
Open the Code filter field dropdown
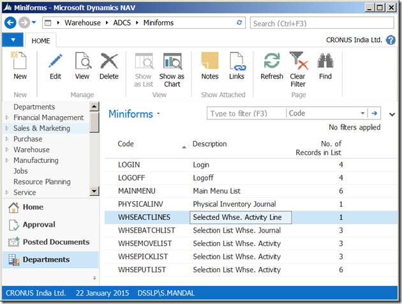(362, 113)
